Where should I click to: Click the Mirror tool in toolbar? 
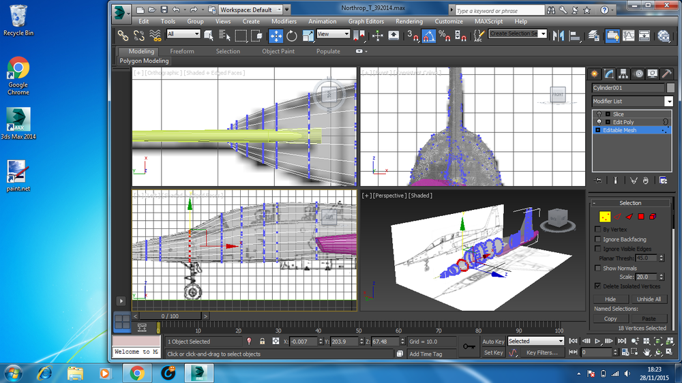559,35
